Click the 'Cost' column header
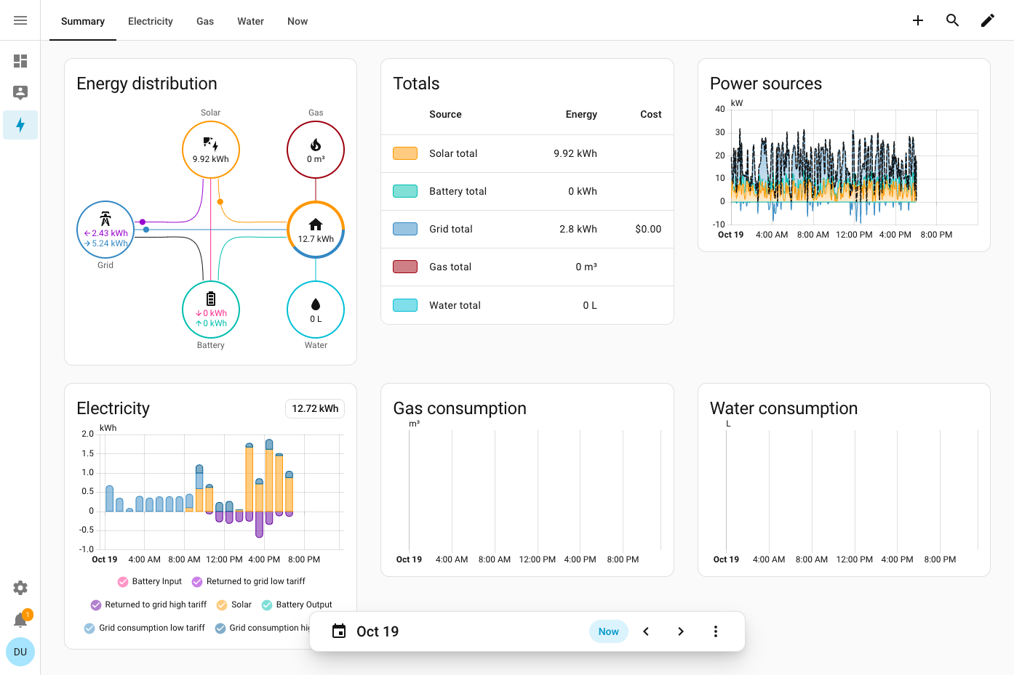This screenshot has width=1014, height=675. click(651, 114)
